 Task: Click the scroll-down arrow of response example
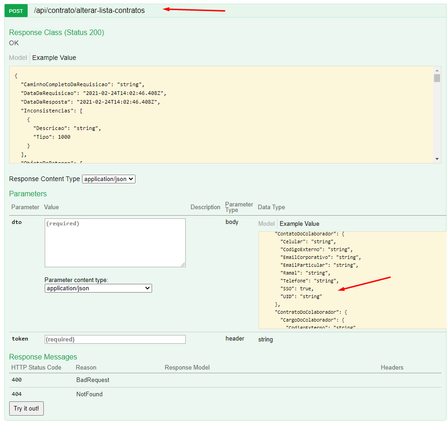coord(437,159)
